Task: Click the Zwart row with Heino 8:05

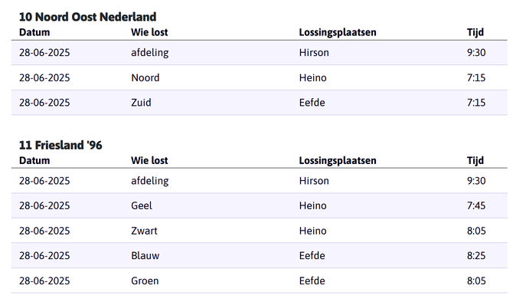Action: 259,231
